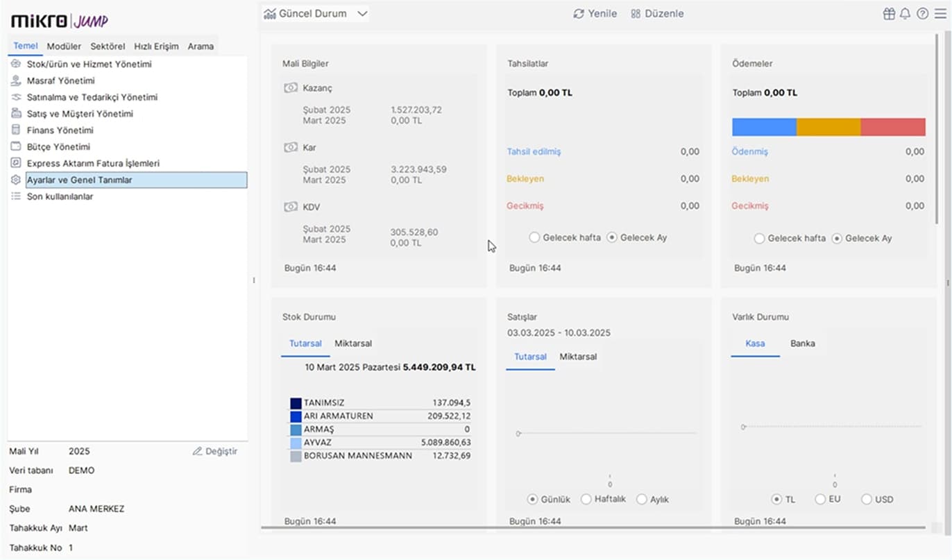Expand the Güncel Durum dropdown
The width and height of the screenshot is (952, 560).
tap(362, 14)
